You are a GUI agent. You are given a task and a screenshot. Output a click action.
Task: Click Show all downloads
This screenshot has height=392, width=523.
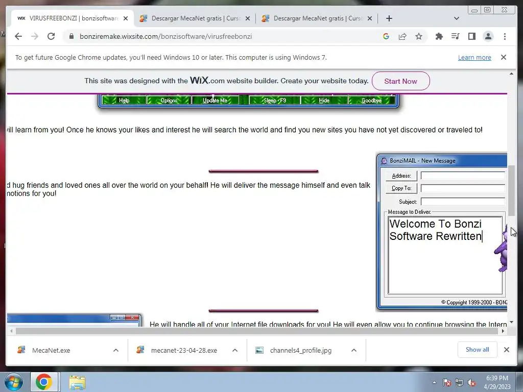point(478,349)
